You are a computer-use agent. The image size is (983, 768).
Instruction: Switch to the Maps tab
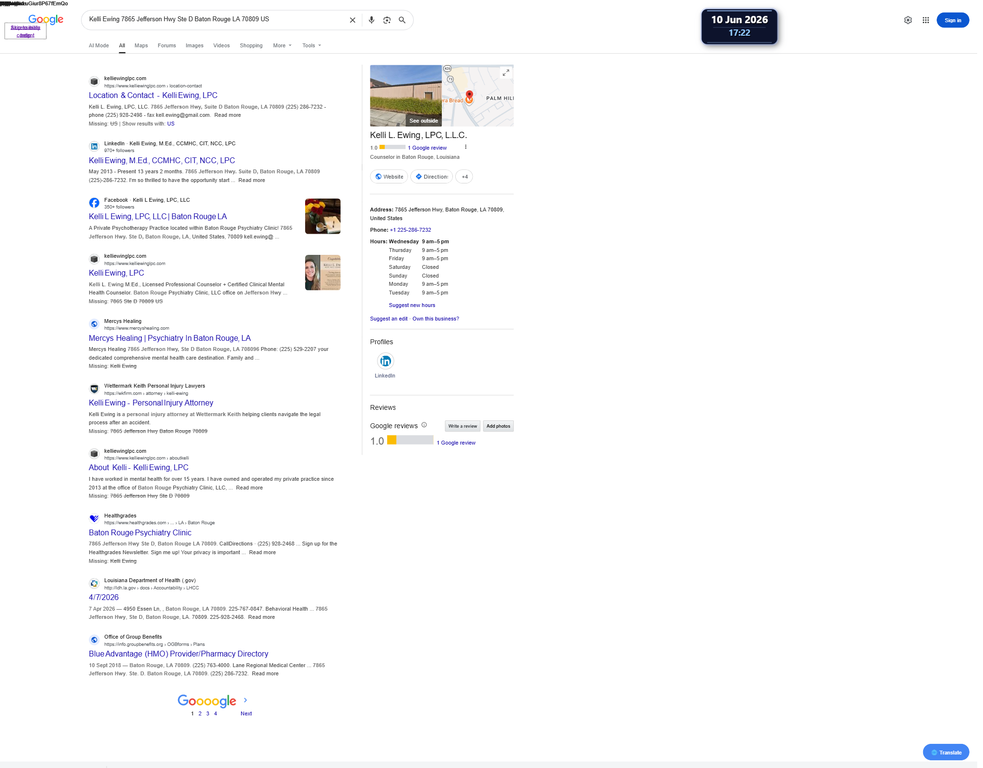click(x=141, y=45)
